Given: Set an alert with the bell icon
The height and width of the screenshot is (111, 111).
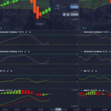Looking at the screenshot, I should pyautogui.click(x=68, y=14).
